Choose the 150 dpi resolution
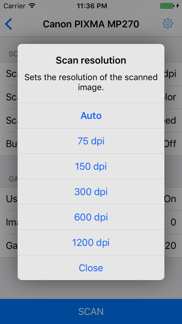The width and height of the screenshot is (182, 324). [x=91, y=166]
